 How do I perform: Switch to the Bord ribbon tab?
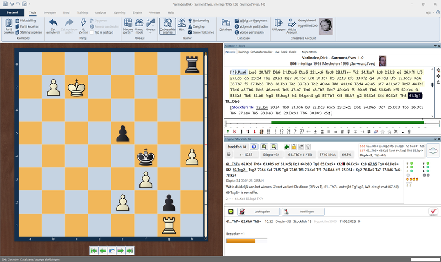[66, 13]
